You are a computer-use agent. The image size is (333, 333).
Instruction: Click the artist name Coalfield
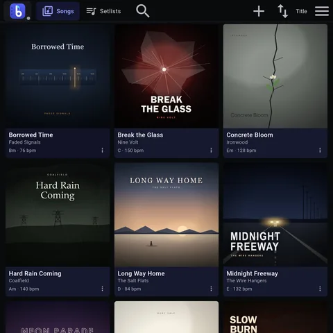19,281
